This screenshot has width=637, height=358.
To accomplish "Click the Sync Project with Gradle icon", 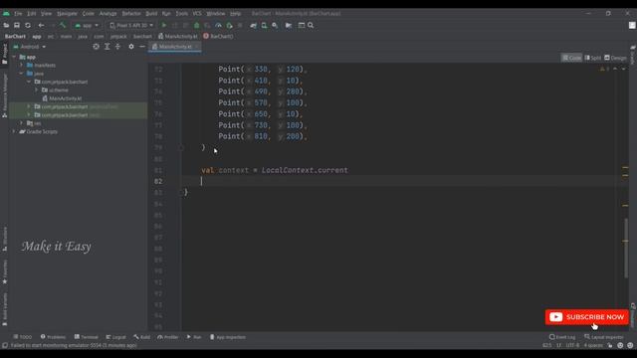I will tap(254, 25).
